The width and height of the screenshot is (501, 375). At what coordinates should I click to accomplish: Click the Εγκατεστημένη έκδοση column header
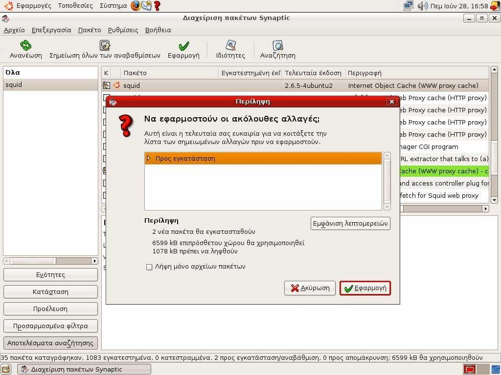[x=250, y=73]
